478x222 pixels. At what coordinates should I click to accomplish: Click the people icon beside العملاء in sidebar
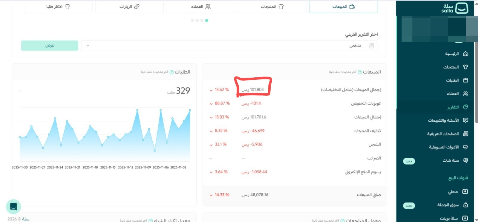click(465, 94)
